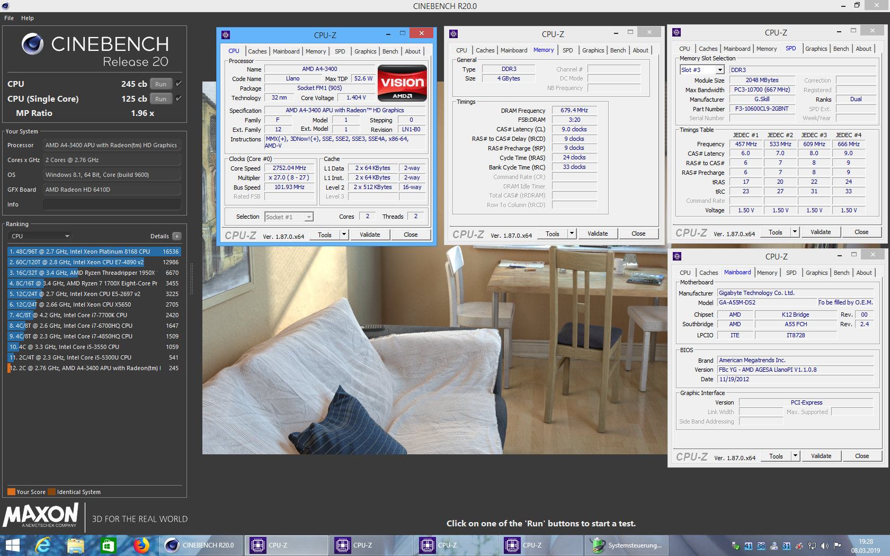Click the window icon of the CPU-Z SPD window
The image size is (890, 556).
(677, 32)
